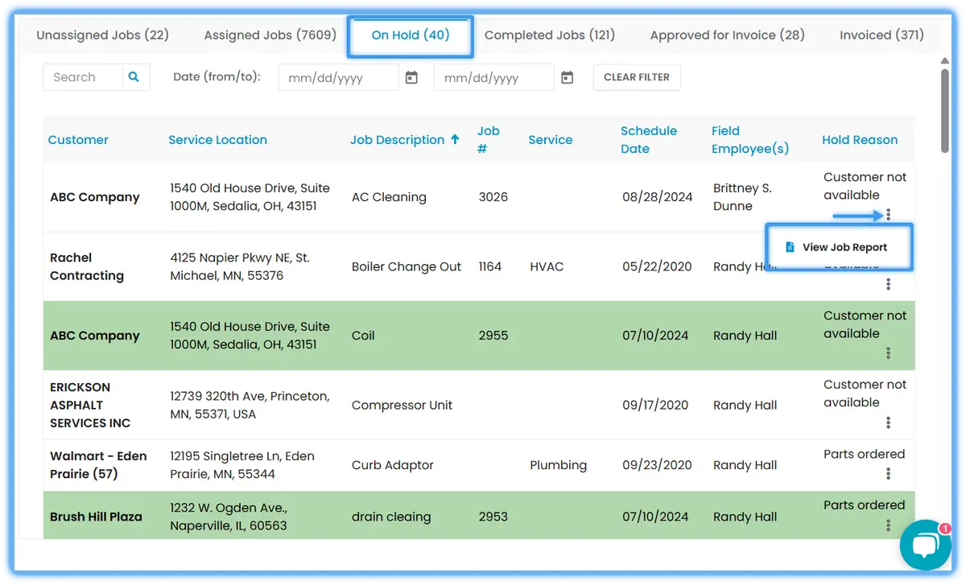Screen dimensions: 966x585
Task: Open the to-date calendar picker icon
Action: pyautogui.click(x=567, y=77)
